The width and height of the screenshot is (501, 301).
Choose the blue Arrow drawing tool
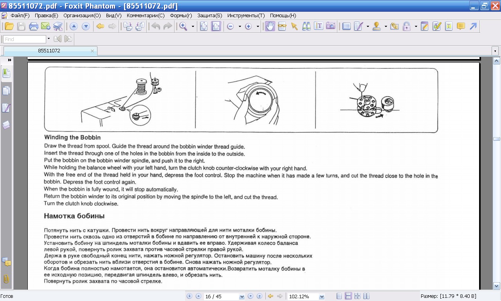[x=473, y=26]
